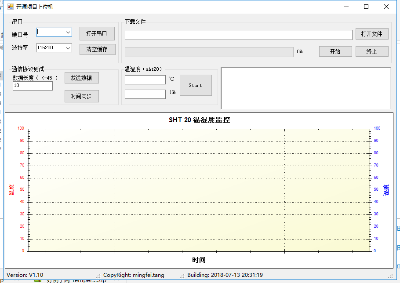
Task: Click the 终止 button
Action: (372, 51)
